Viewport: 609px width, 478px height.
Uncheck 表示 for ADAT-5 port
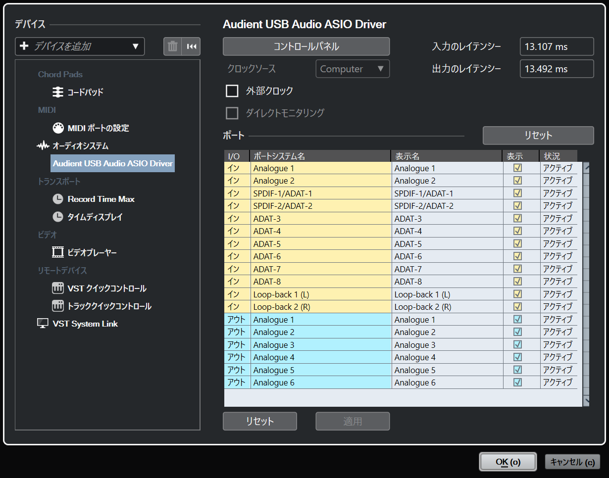(x=518, y=243)
